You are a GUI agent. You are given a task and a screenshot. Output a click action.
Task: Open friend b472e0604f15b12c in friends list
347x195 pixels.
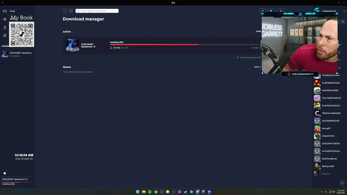327,151
